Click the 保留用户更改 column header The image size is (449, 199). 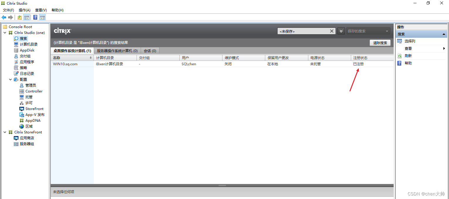pos(287,58)
